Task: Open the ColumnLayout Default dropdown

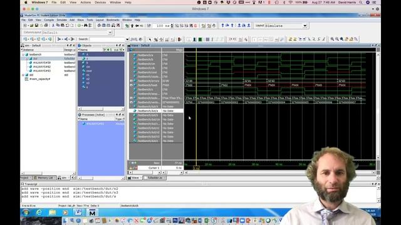Action: click(110, 32)
